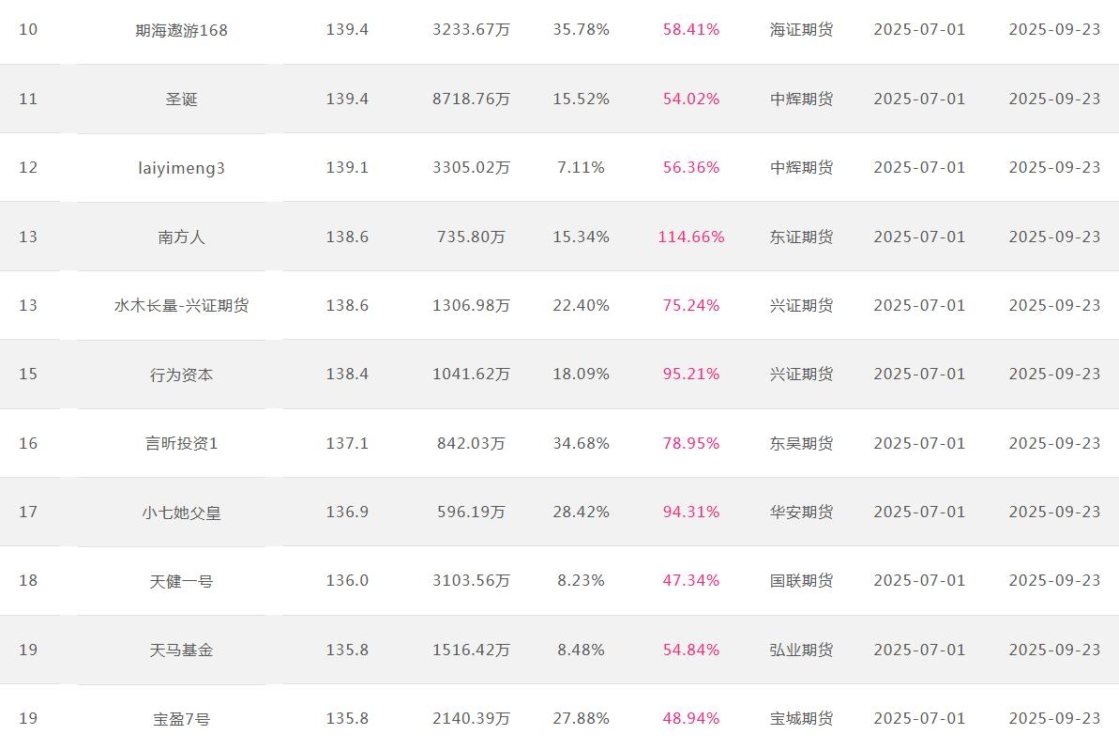This screenshot has height=750, width=1119.
Task: Select the 南方人 account name
Action: pyautogui.click(x=181, y=237)
